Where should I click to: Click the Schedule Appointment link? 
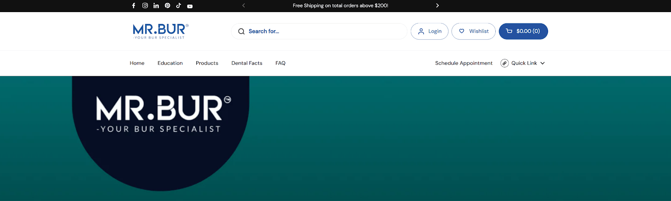463,63
